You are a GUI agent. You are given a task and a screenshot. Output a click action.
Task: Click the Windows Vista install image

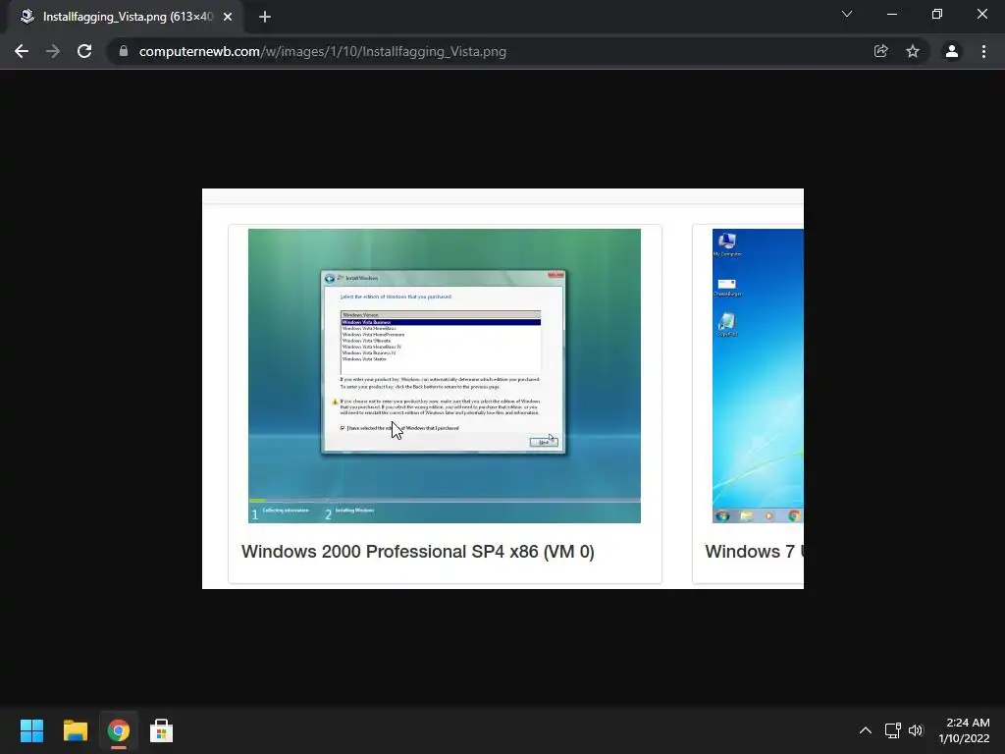click(445, 376)
